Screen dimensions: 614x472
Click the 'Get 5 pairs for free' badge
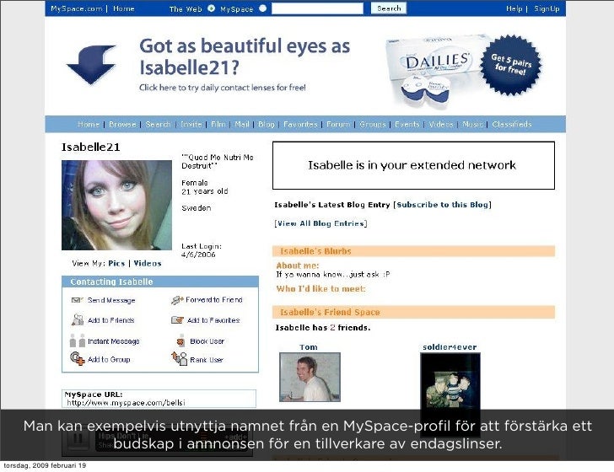(510, 65)
